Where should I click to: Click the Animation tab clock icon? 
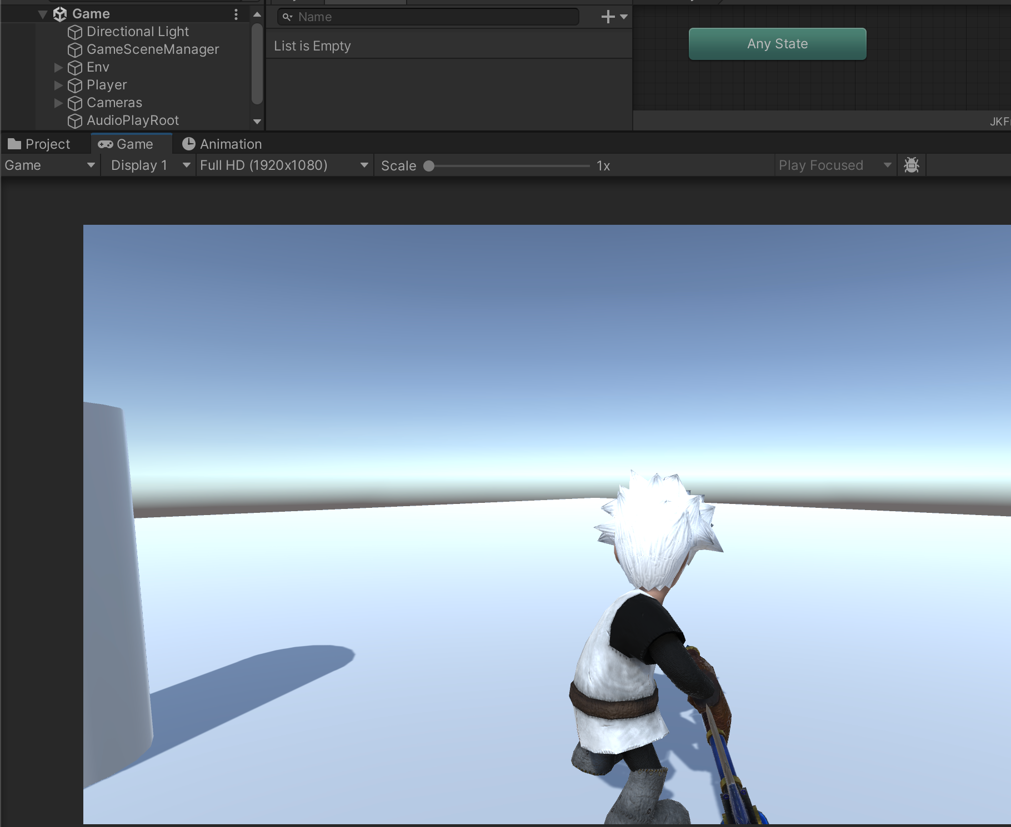(189, 144)
